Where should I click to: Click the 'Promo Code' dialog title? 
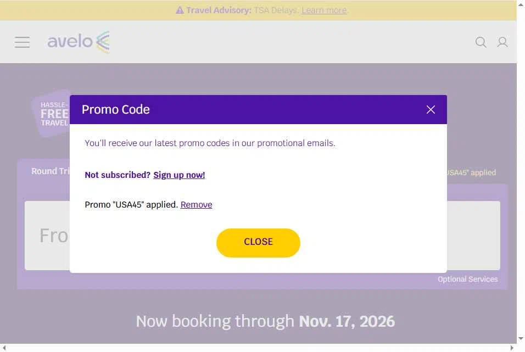116,110
